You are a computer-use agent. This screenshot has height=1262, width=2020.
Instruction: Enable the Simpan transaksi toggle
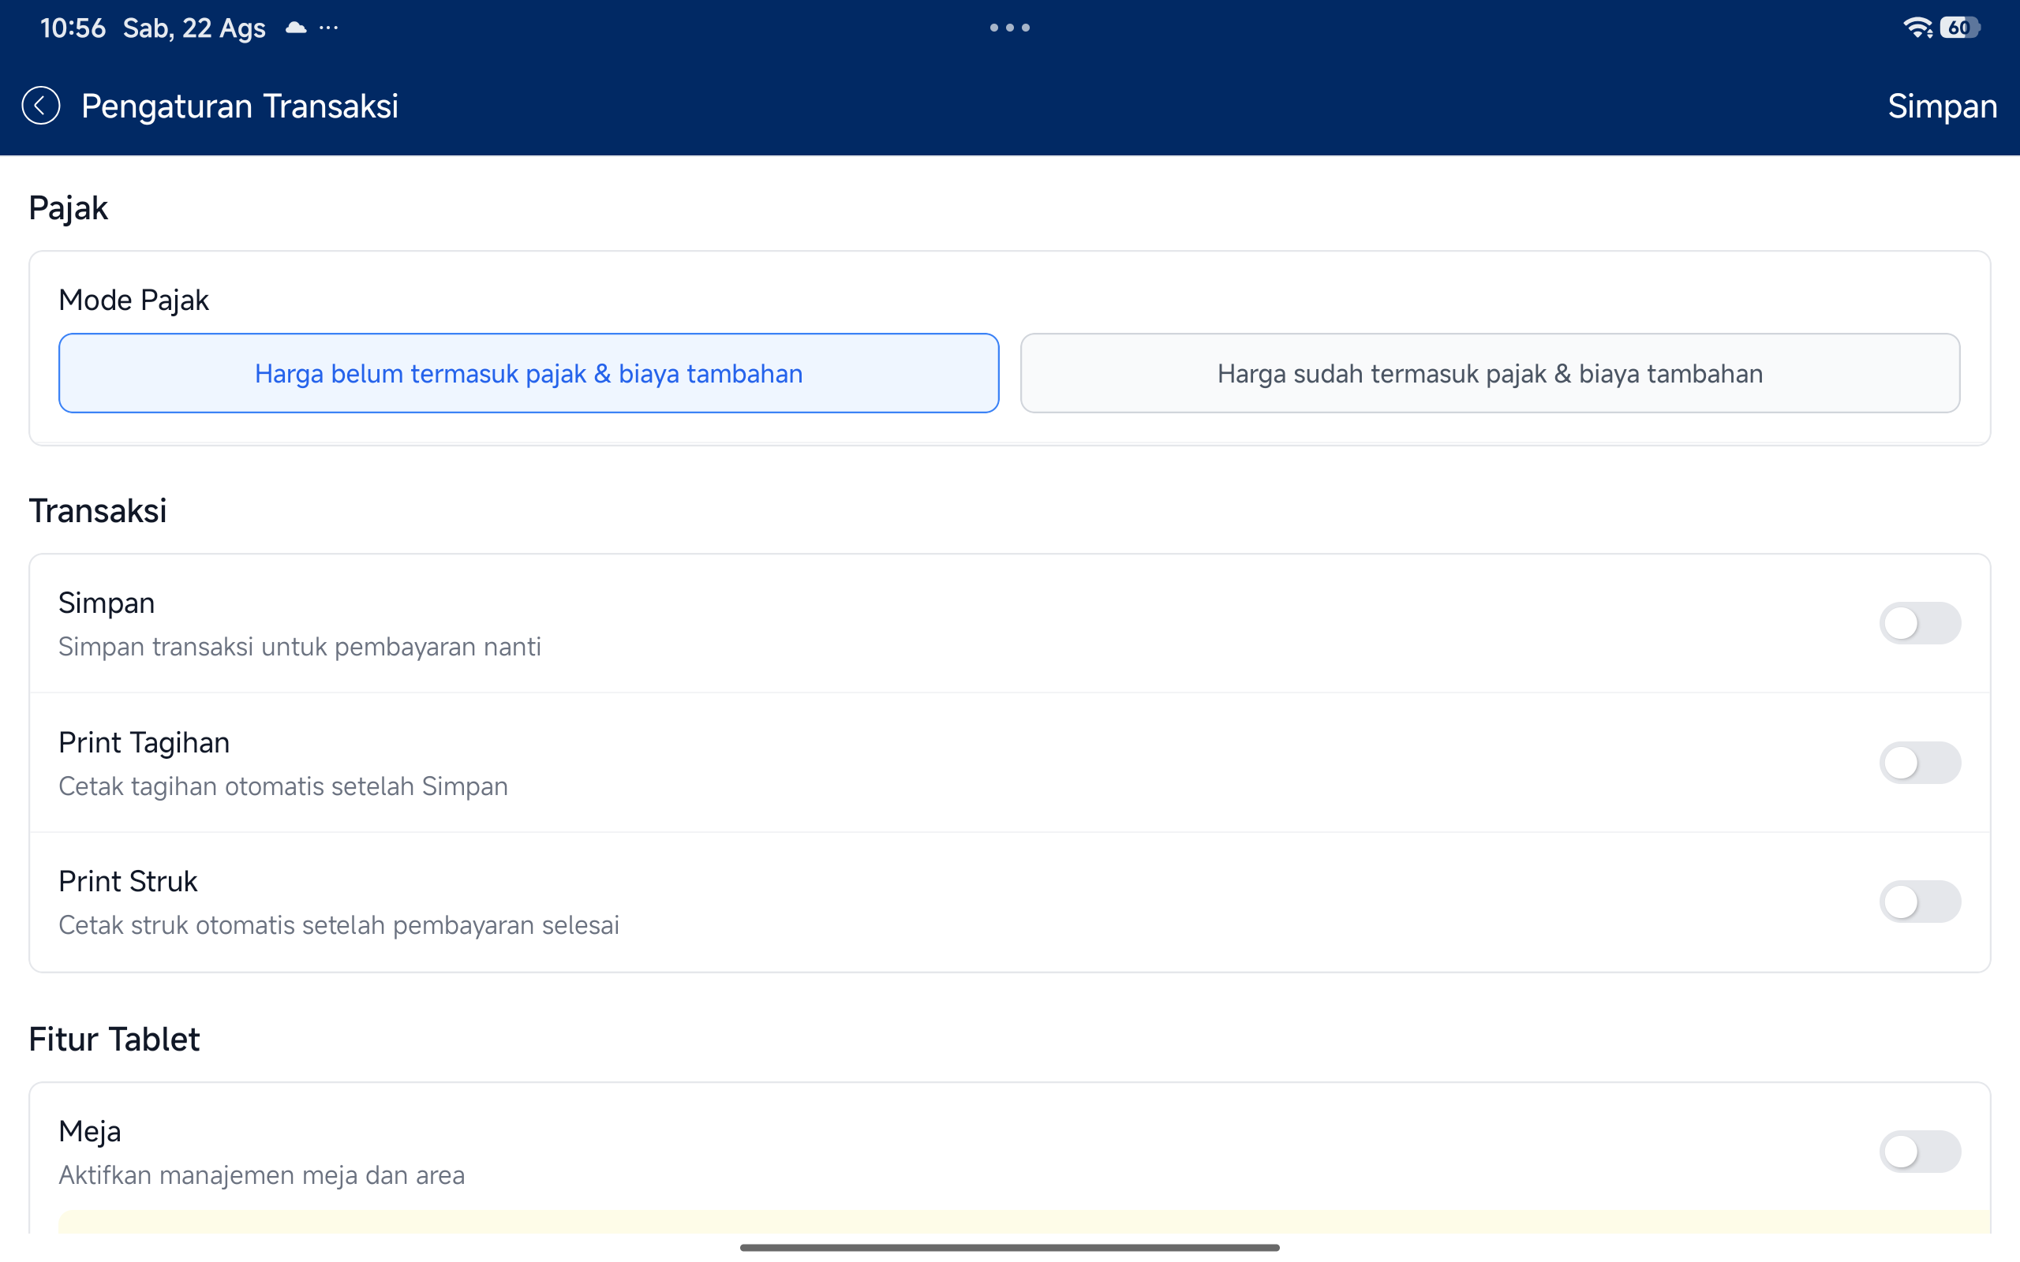pos(1920,622)
